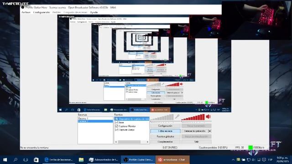The width and height of the screenshot is (292, 164).
Task: Open the Configuración menu in menu bar
Action: [x=42, y=12]
